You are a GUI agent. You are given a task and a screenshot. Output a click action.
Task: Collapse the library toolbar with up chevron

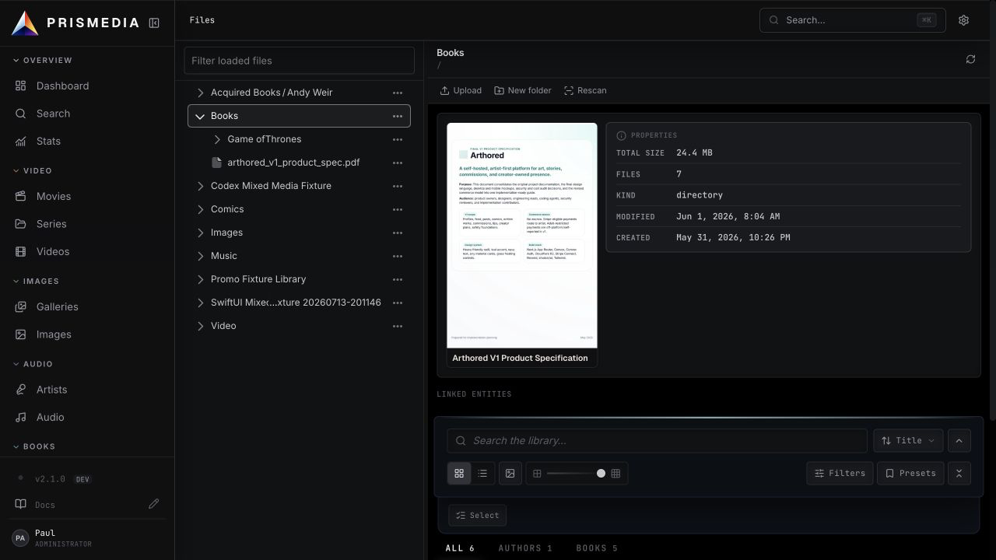(959, 441)
